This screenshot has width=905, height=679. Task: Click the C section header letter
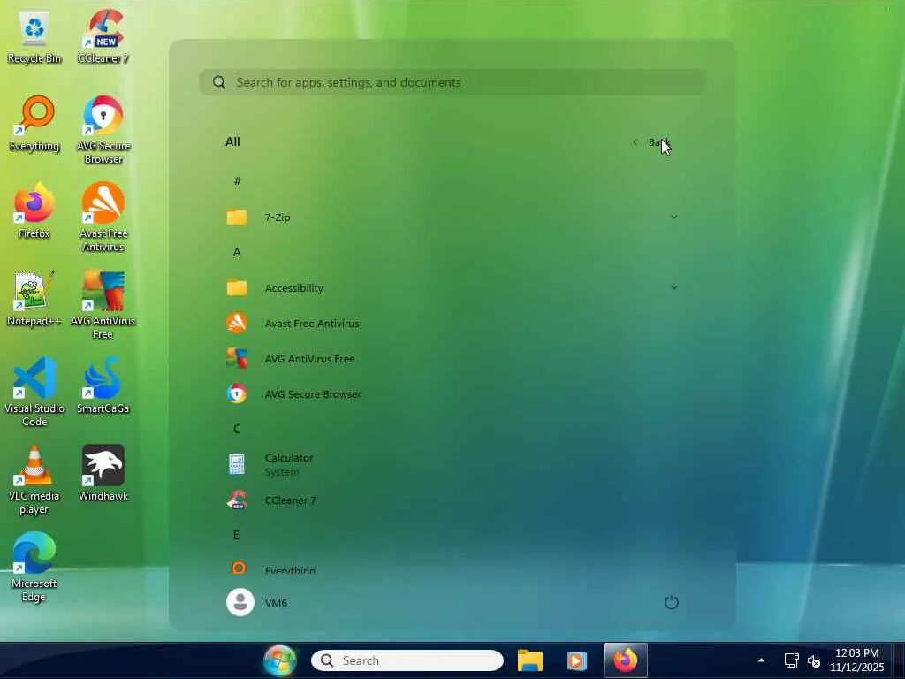click(x=237, y=429)
